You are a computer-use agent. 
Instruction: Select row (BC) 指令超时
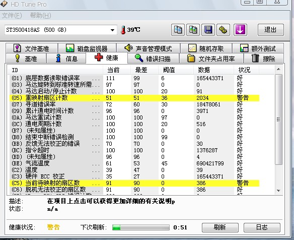click(134, 150)
